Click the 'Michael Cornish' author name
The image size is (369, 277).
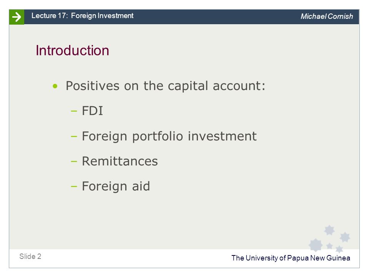(327, 16)
